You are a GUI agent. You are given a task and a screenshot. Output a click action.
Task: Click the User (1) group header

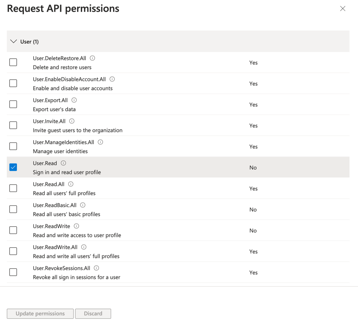[29, 42]
